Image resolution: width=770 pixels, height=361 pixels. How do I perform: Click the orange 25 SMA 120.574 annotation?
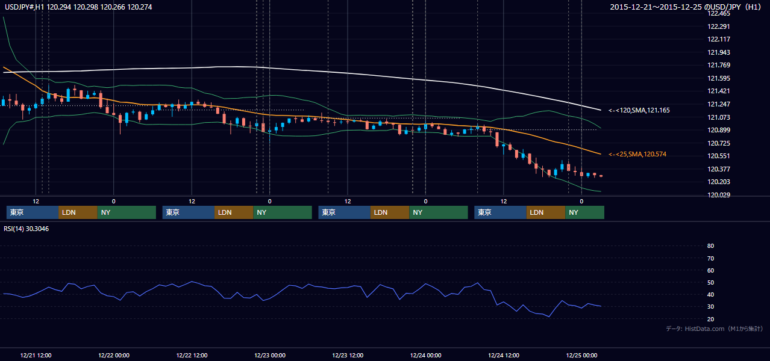tap(637, 155)
